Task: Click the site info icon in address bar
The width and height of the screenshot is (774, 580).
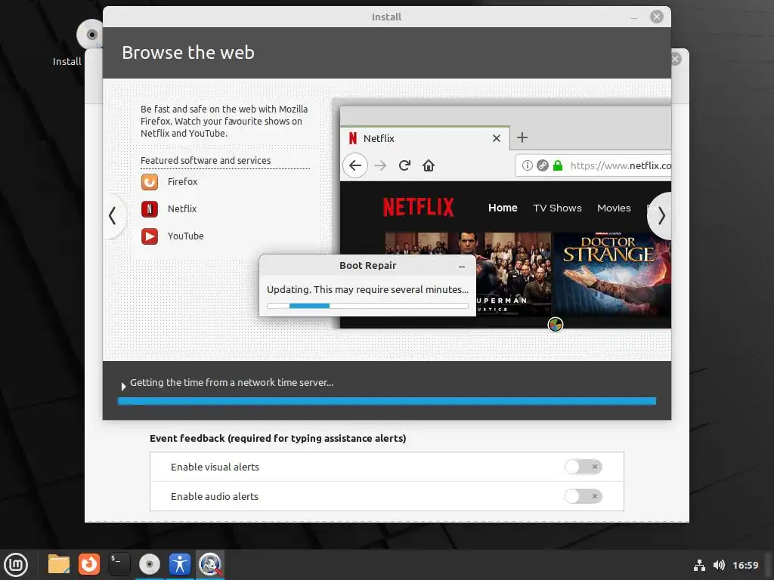Action: [527, 165]
